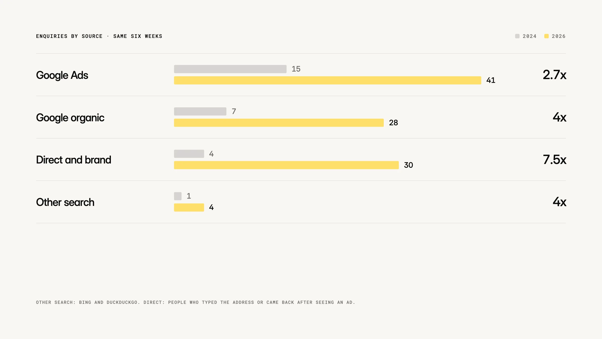This screenshot has height=339, width=602.
Task: Click the yellow Direct and brand 30 bar
Action: 286,165
